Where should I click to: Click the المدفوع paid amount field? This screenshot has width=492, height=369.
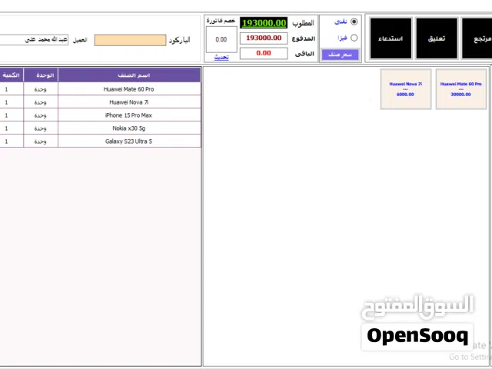pyautogui.click(x=264, y=38)
